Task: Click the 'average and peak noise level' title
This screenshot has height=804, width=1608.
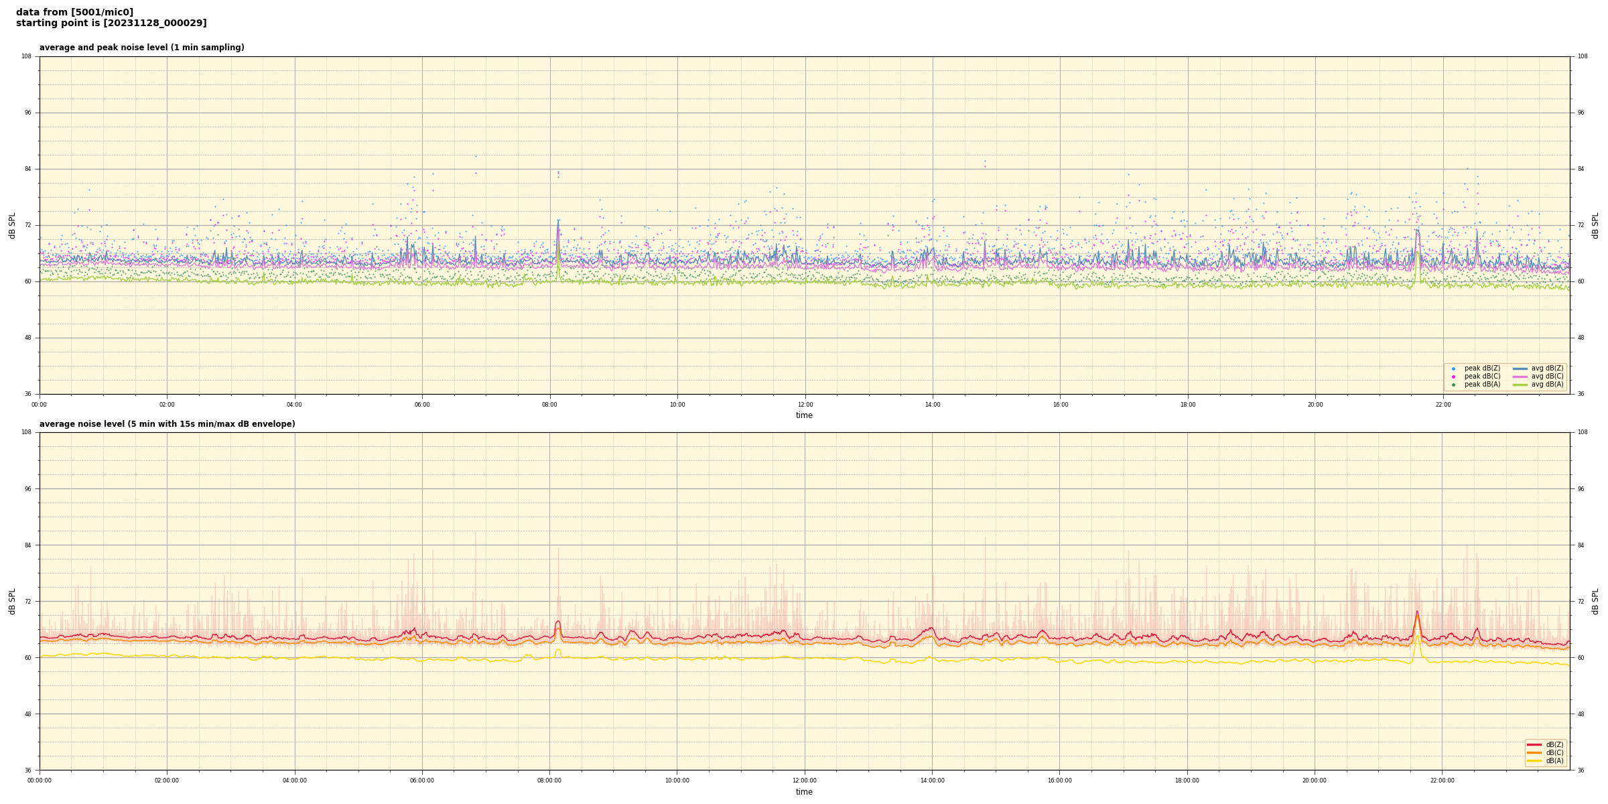Action: coord(141,48)
